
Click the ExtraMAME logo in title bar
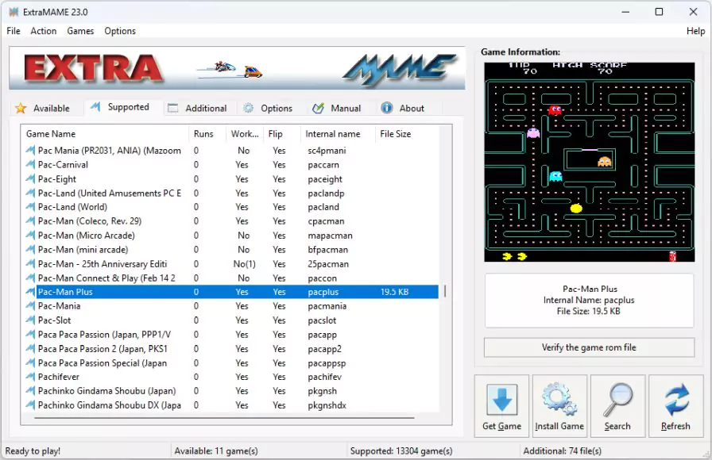[14, 12]
